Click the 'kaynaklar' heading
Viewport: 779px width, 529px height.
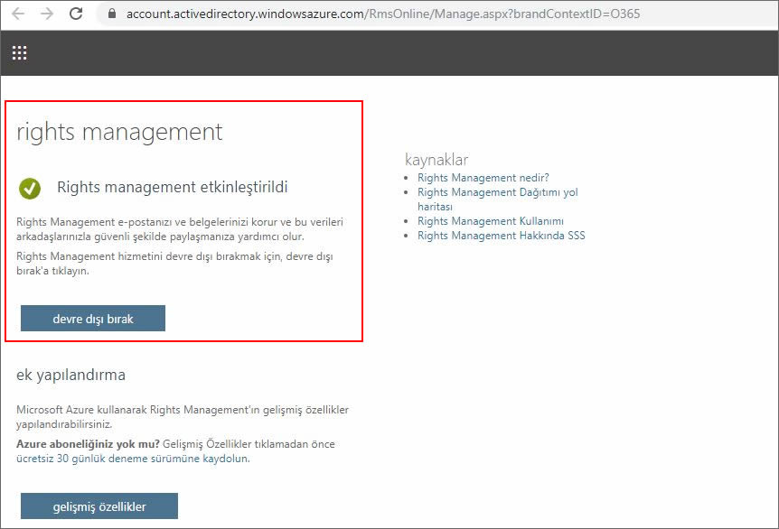click(436, 160)
